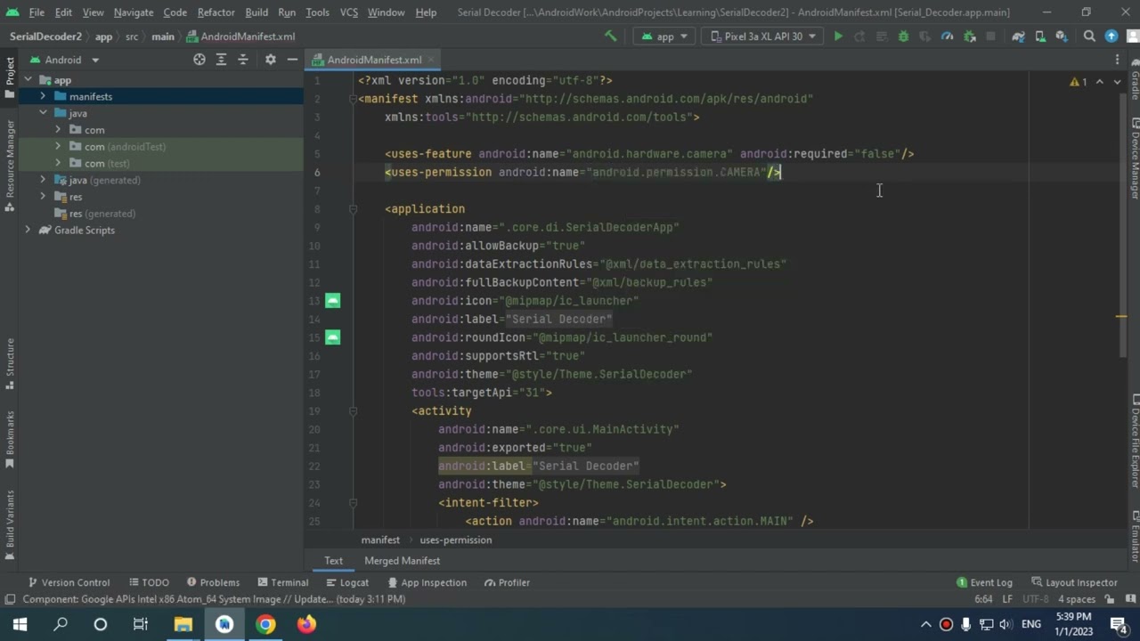Open the Logcat tool window

pos(346,583)
